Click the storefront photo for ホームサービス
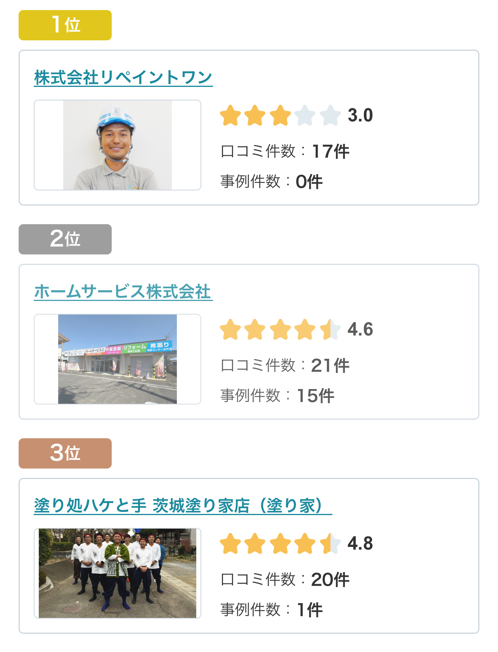Image resolution: width=498 pixels, height=652 pixels. [x=118, y=359]
